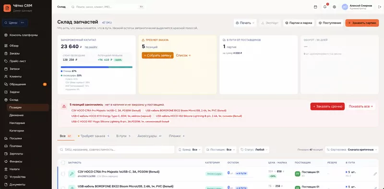The image size is (384, 189).
Task: Open the Бренд filter dropdown
Action: [190, 150]
